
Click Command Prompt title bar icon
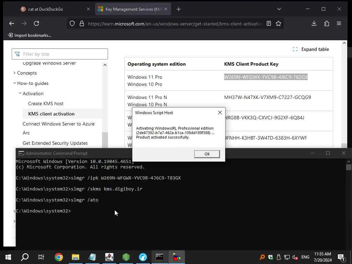pyautogui.click(x=21, y=153)
